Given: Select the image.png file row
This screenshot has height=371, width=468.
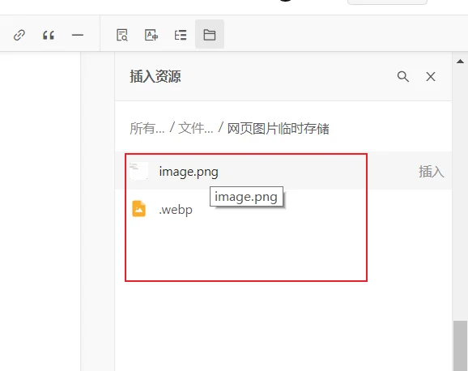Looking at the screenshot, I should [283, 171].
